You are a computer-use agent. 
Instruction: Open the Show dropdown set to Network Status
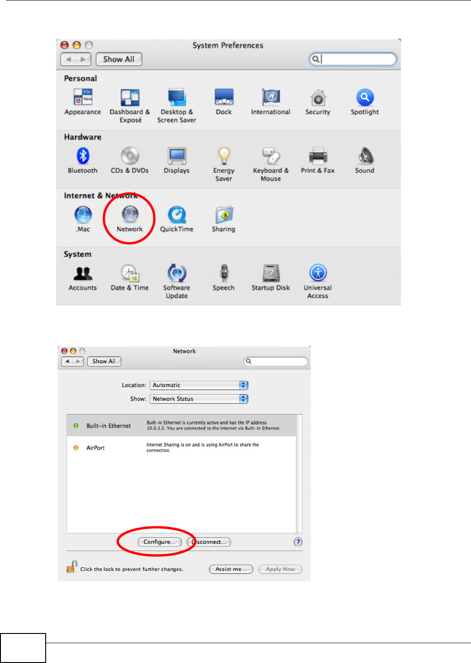tap(199, 399)
